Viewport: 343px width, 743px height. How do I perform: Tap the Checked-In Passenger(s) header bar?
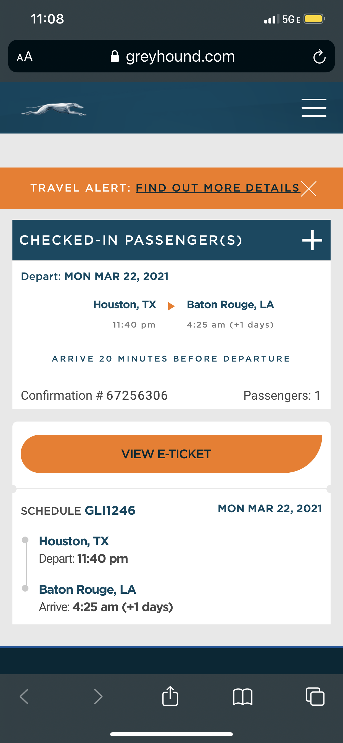pyautogui.click(x=131, y=240)
